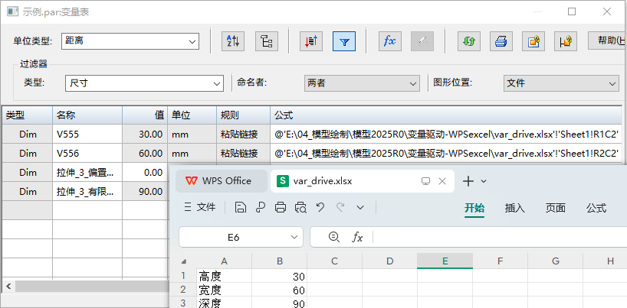This screenshot has width=627, height=308.
Task: Click the 90.00 value cell
Action: 145,192
